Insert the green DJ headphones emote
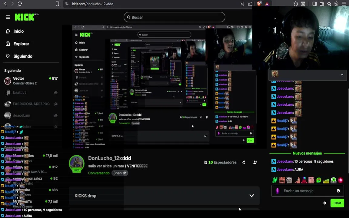The image size is (349, 218). (x=334, y=180)
